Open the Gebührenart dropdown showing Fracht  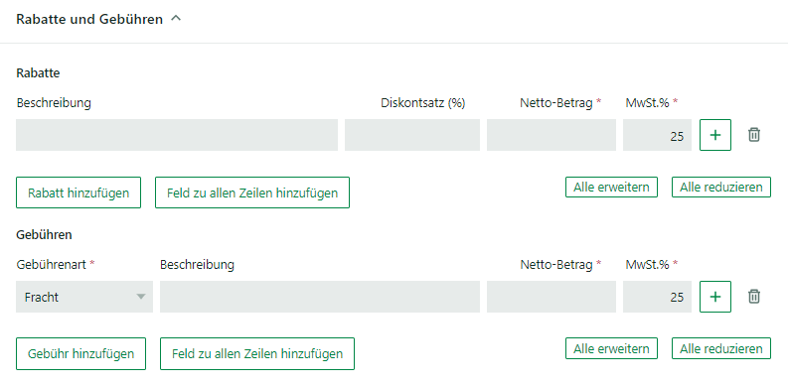84,297
